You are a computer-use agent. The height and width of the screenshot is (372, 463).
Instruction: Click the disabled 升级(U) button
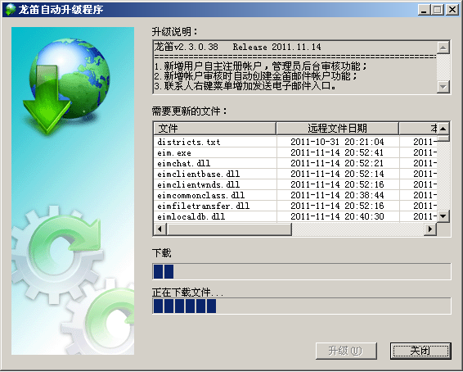(346, 351)
